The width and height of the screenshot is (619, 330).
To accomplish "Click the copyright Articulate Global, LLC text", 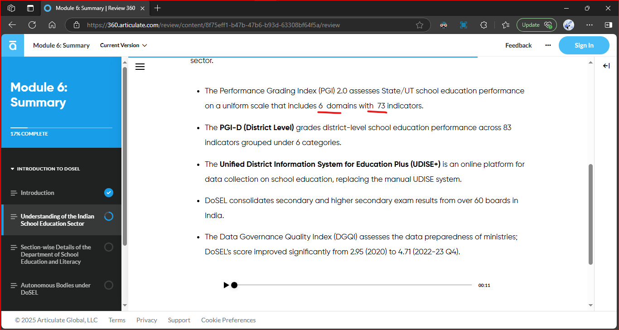I will [56, 320].
